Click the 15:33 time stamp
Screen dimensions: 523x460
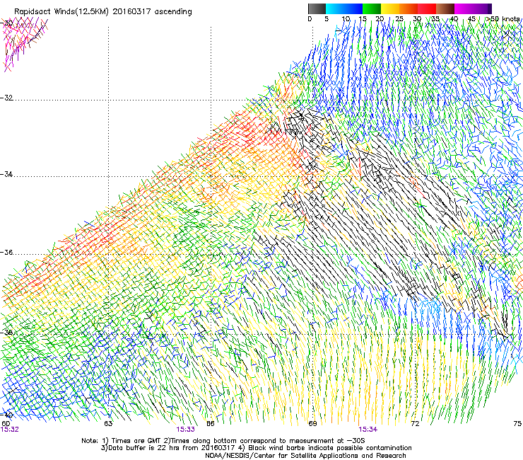[x=185, y=430]
